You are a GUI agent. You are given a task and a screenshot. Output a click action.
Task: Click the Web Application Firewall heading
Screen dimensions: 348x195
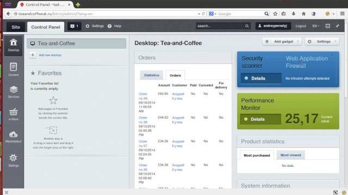[x=307, y=62]
